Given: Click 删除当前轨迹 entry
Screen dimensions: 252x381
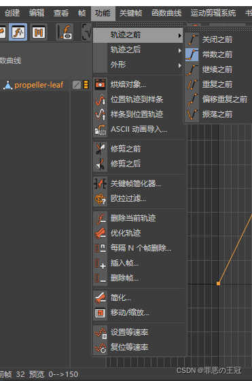Looking at the screenshot, I should point(139,218).
